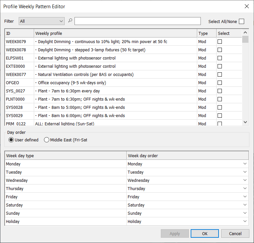Screen dimensions: 254x243
Task: Confirm with the OK button
Action: pos(205,233)
